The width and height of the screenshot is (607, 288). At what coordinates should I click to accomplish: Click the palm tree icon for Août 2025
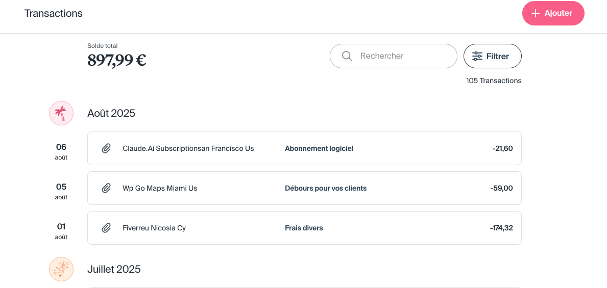61,113
